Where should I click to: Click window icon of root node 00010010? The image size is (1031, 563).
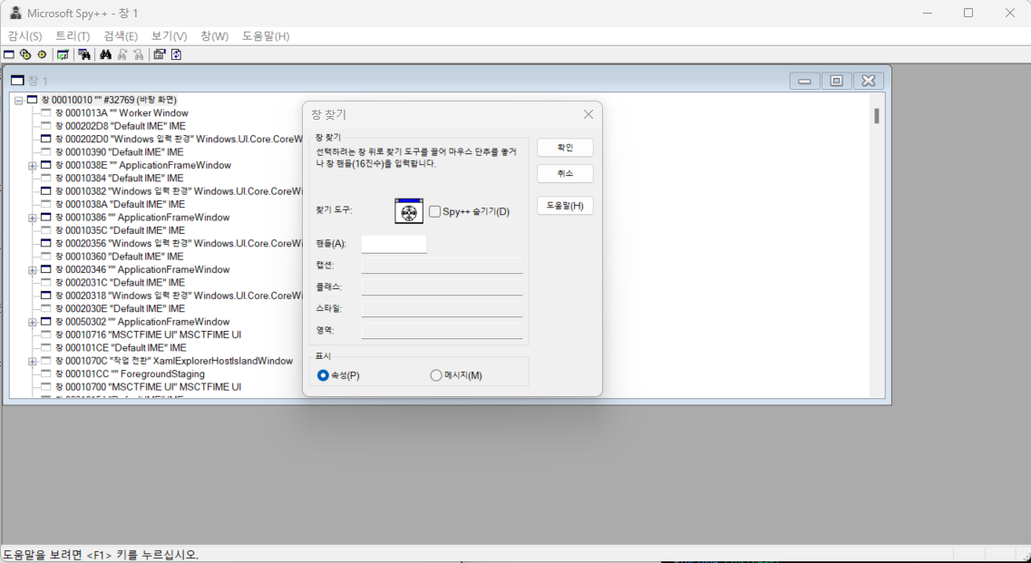pyautogui.click(x=33, y=100)
